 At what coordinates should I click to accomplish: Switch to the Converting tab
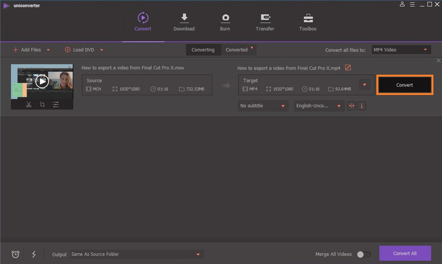click(203, 50)
